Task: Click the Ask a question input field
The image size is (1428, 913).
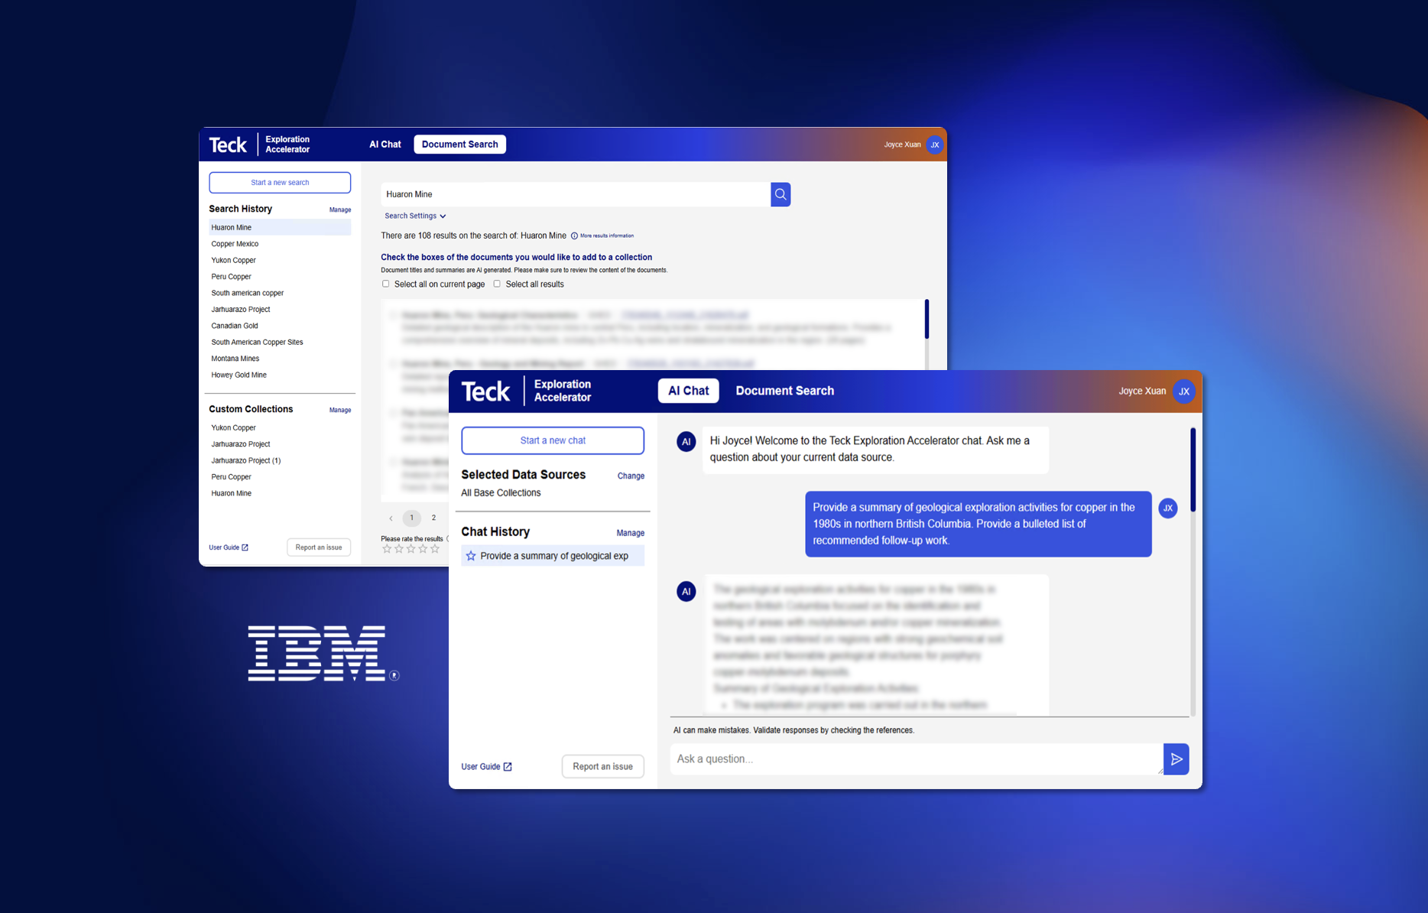Action: tap(879, 759)
